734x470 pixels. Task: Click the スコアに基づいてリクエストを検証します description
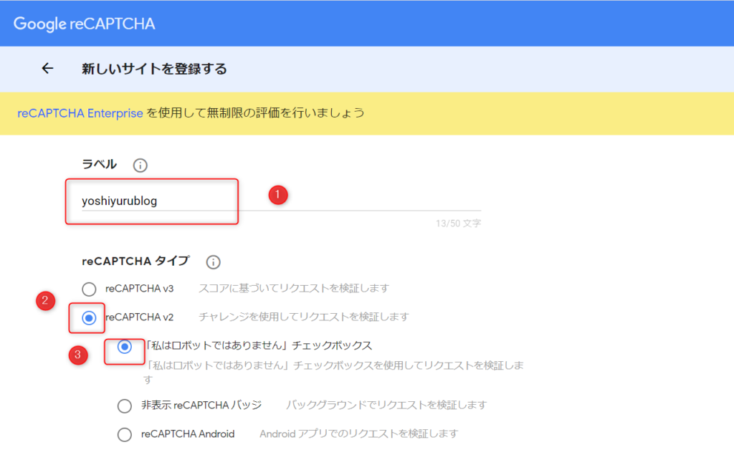coord(294,288)
